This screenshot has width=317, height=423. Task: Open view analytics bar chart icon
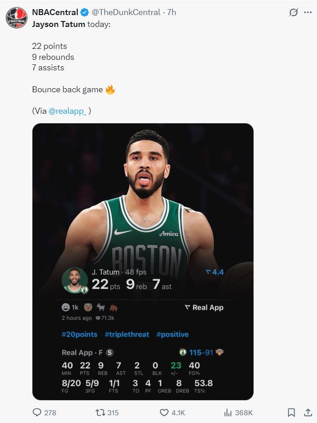pyautogui.click(x=228, y=412)
